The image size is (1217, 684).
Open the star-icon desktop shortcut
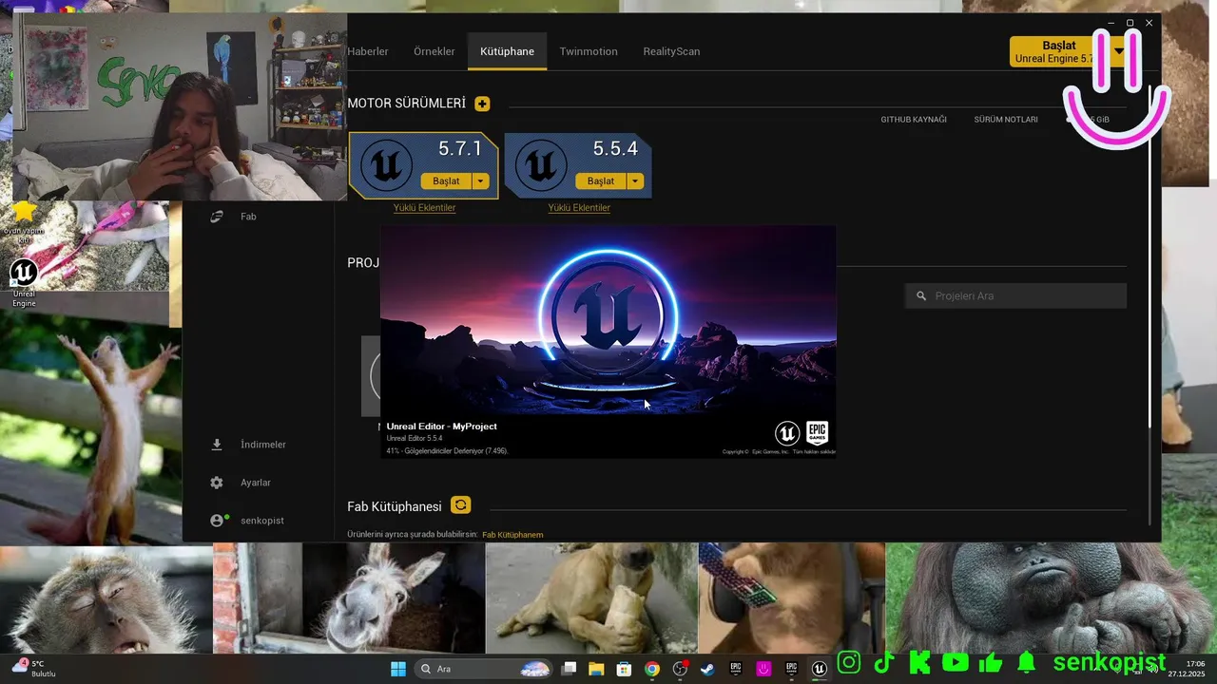[24, 221]
